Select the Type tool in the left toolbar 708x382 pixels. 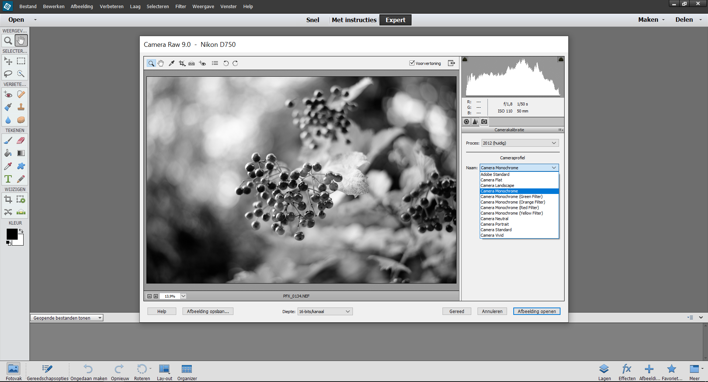tap(8, 178)
